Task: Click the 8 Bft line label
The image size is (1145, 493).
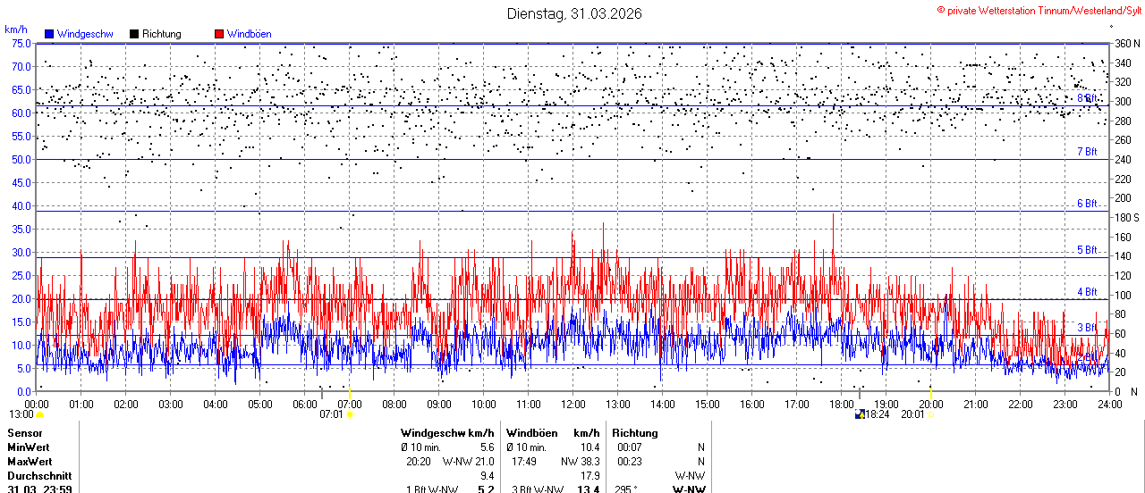Action: (1087, 98)
